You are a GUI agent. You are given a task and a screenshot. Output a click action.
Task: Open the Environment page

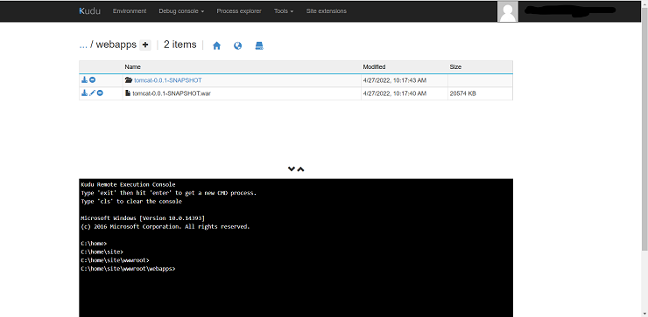(130, 11)
